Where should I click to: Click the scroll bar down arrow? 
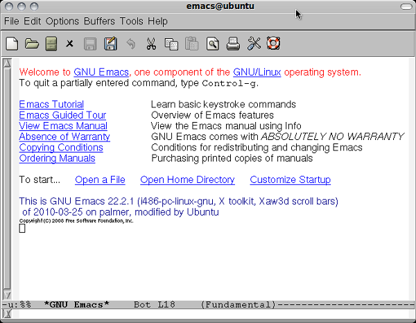tap(7, 295)
